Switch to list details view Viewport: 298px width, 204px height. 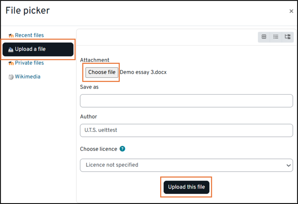[x=276, y=37]
